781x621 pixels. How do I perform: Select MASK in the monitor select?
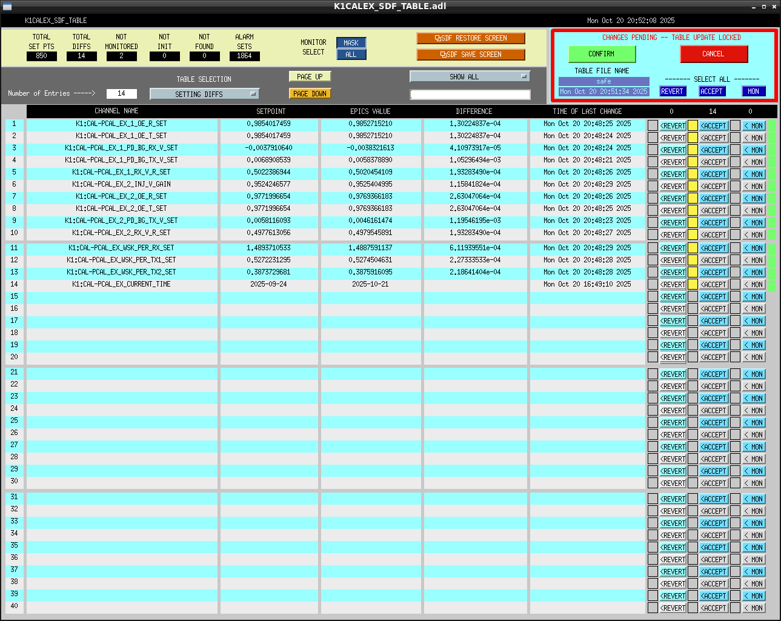pos(351,43)
